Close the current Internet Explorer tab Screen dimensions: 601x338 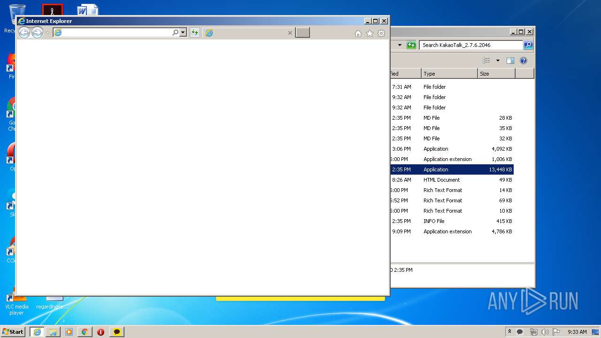point(290,33)
